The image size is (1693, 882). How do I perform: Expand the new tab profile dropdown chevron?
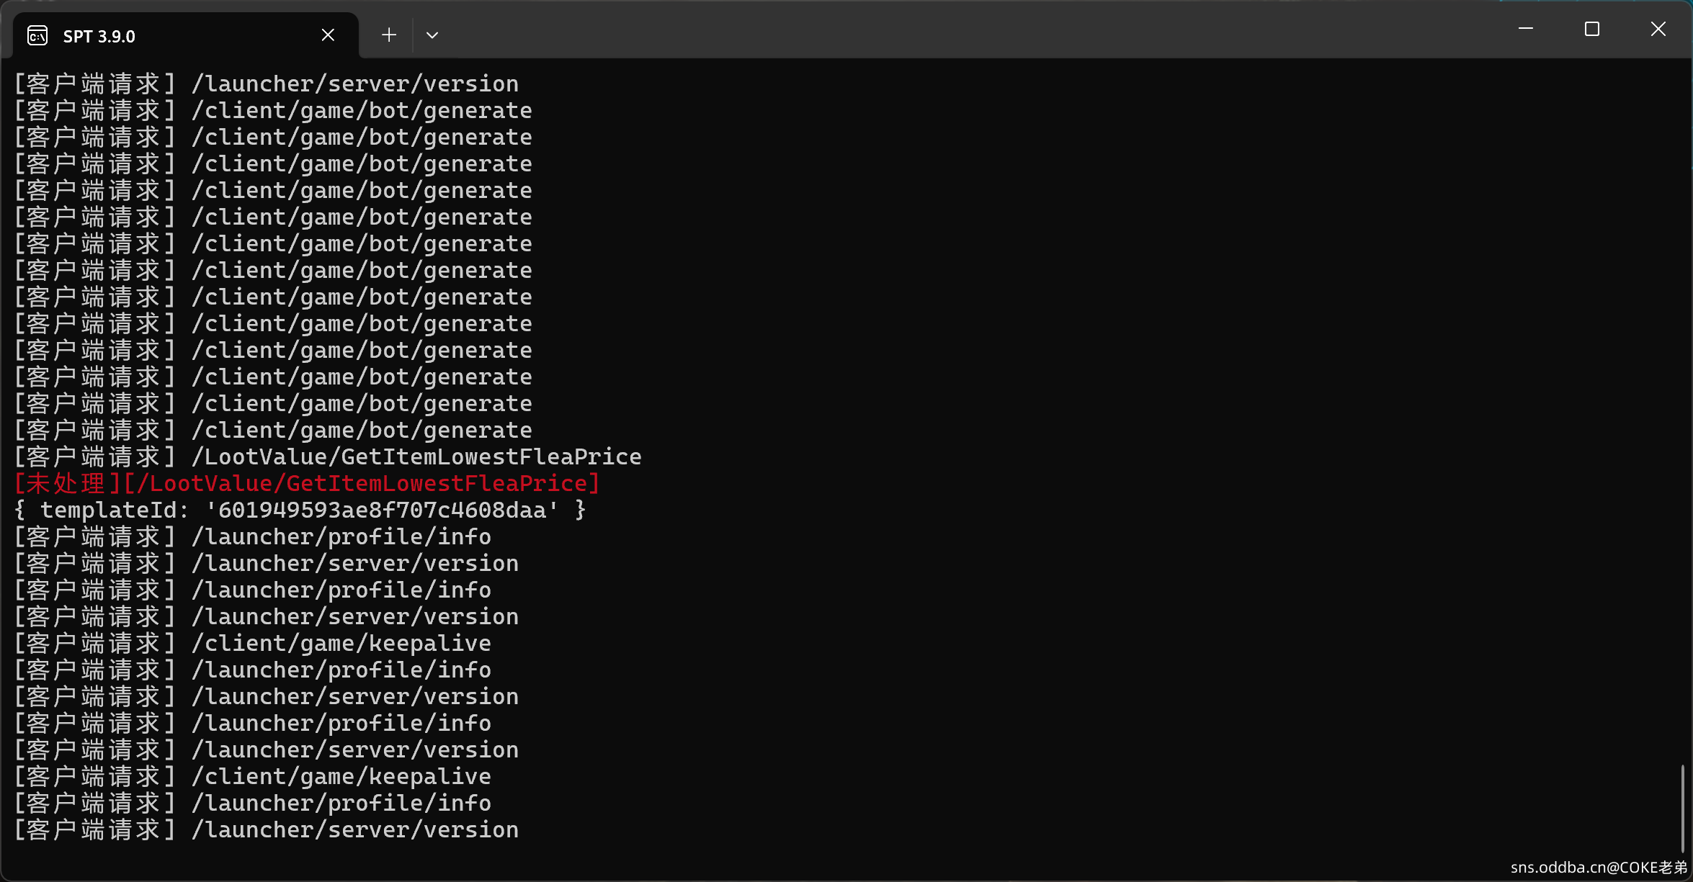[x=432, y=35]
